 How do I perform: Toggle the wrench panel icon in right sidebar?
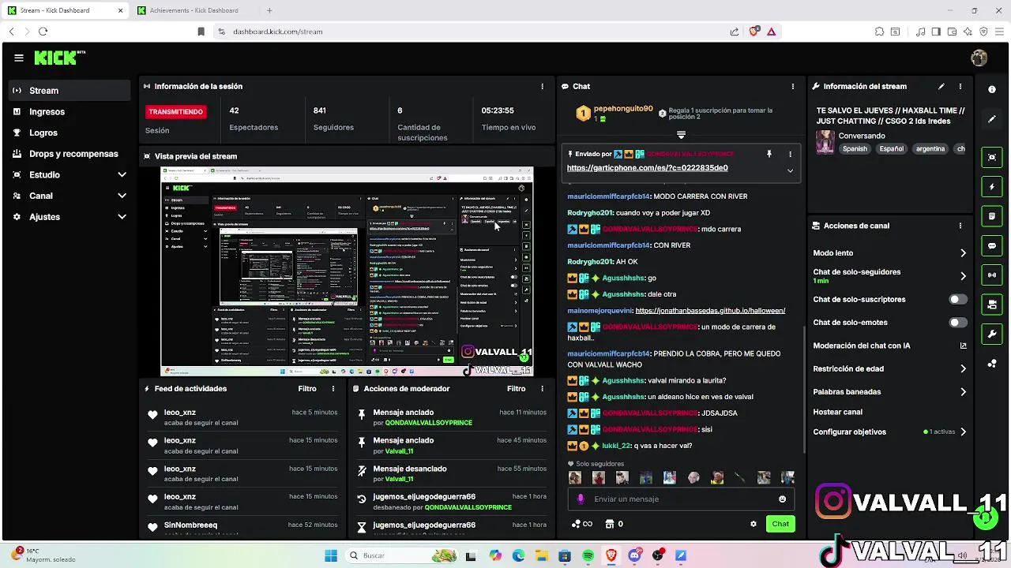(x=992, y=334)
